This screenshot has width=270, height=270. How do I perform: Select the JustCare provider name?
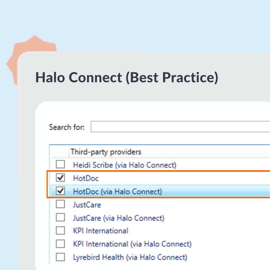[87, 205]
